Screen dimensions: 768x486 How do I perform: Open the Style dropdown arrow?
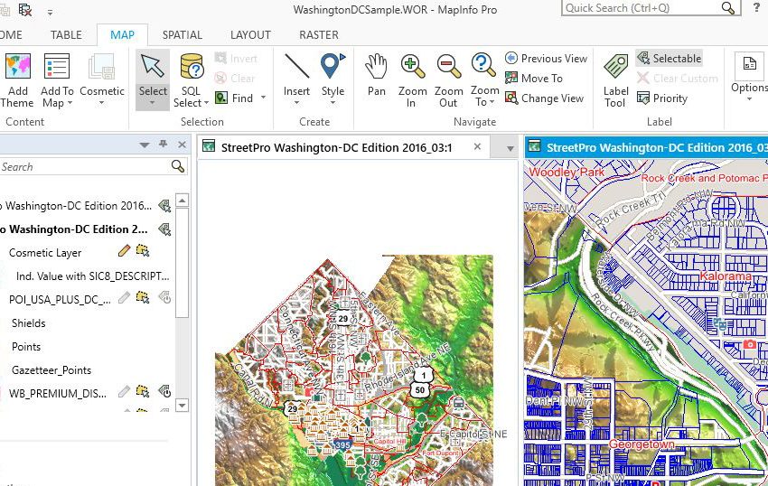click(x=332, y=103)
